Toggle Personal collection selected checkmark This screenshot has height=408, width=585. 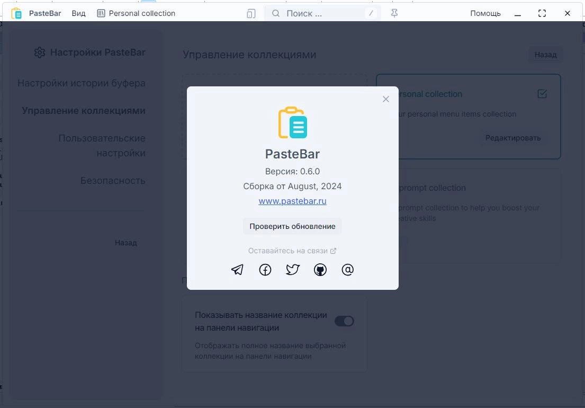[542, 94]
